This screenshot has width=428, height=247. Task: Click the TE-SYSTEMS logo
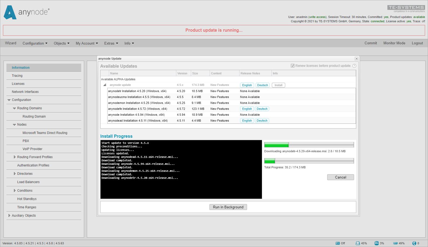tap(406, 9)
